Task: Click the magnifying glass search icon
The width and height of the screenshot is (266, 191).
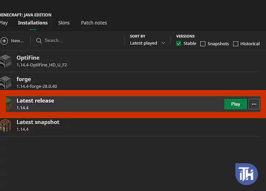Action: pos(39,41)
